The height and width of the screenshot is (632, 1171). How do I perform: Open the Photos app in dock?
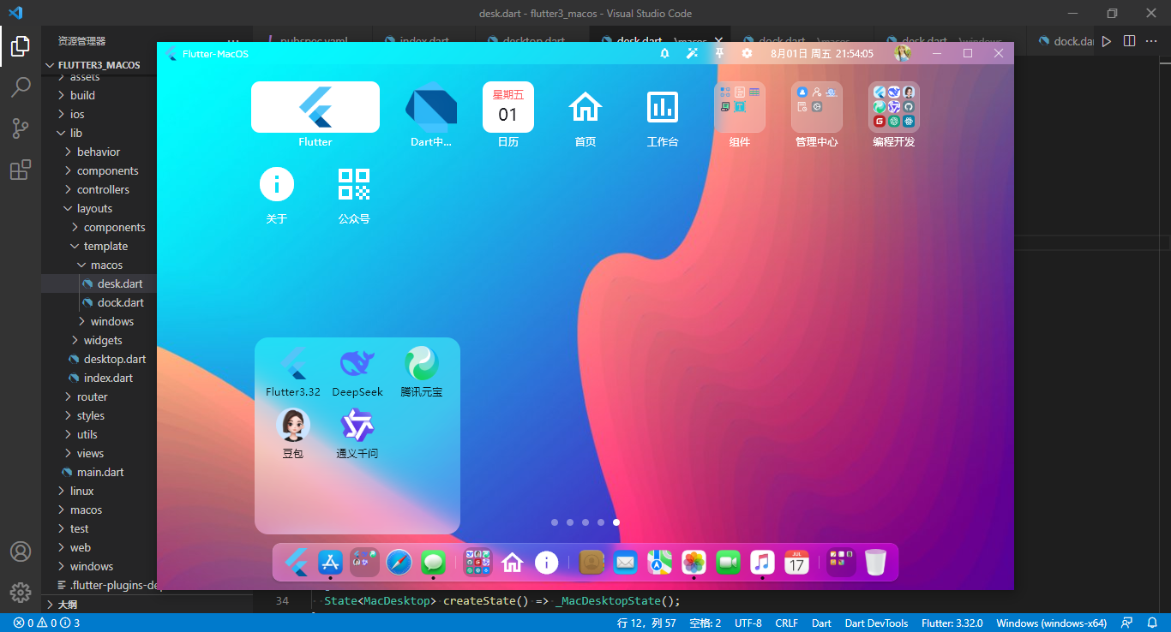coord(694,563)
